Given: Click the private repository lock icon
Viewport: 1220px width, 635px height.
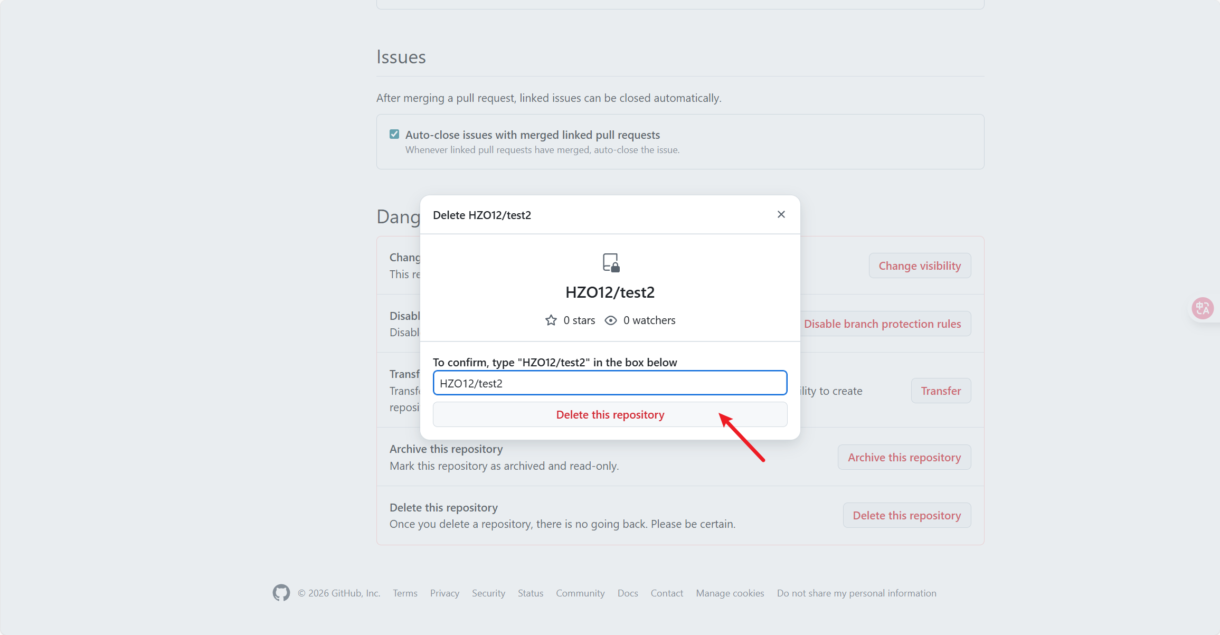Looking at the screenshot, I should 611,263.
